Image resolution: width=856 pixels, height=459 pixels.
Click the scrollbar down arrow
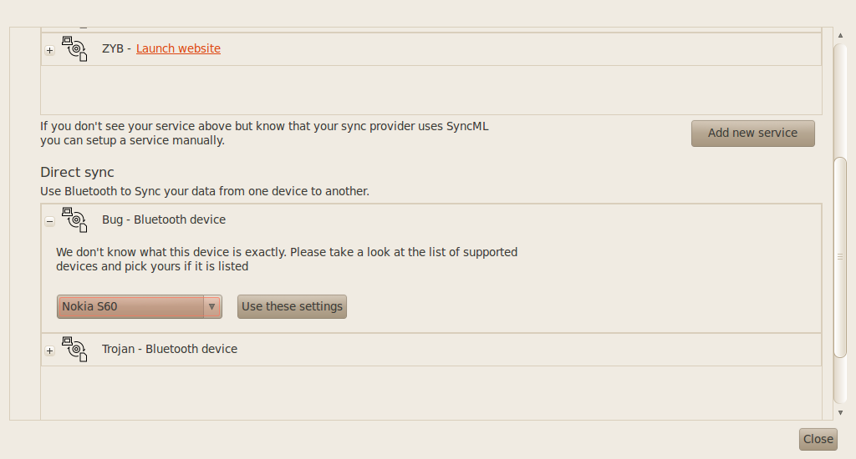pyautogui.click(x=840, y=412)
